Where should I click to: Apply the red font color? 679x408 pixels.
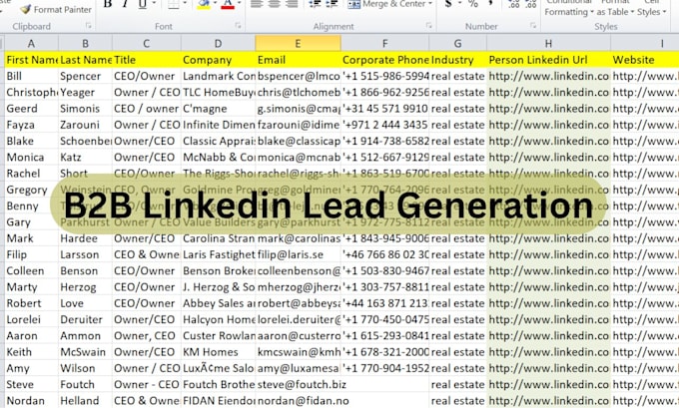(228, 4)
